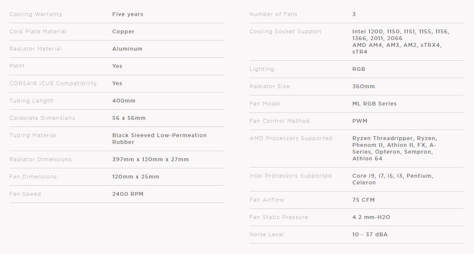Viewport: 474px width, 254px height.
Task: Click the Radiator Size '360mm' value
Action: (363, 86)
